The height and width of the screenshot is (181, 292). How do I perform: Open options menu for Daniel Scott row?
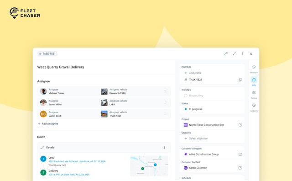pyautogui.click(x=165, y=114)
